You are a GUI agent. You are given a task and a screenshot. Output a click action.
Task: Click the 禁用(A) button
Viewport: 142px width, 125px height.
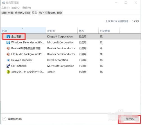(130, 119)
